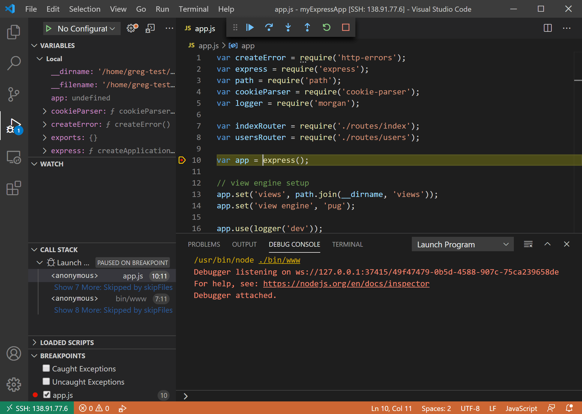The height and width of the screenshot is (414, 582).
Task: Toggle the Caught Exceptions checkbox
Action: [x=46, y=368]
